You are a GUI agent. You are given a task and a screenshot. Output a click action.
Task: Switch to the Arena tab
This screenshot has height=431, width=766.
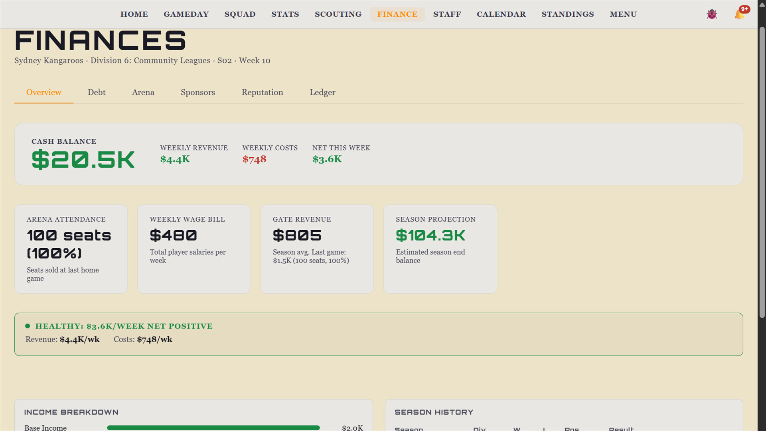143,93
